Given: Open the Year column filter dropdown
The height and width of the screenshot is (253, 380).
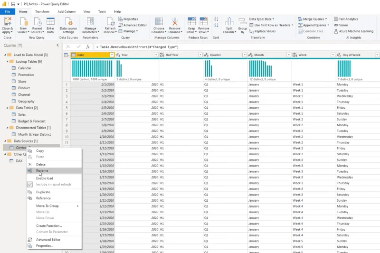Looking at the screenshot, I should point(156,55).
